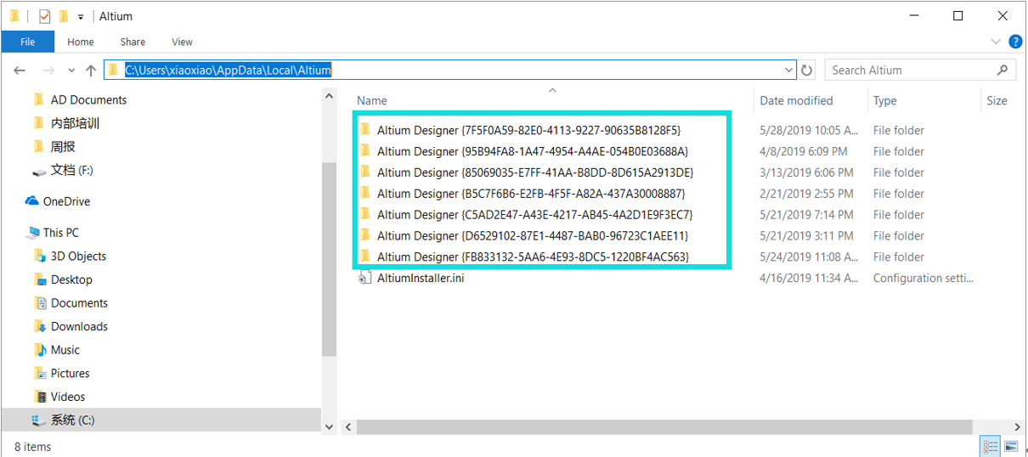Open Customize Quick Access Toolbar dropdown
The width and height of the screenshot is (1028, 457).
[81, 16]
